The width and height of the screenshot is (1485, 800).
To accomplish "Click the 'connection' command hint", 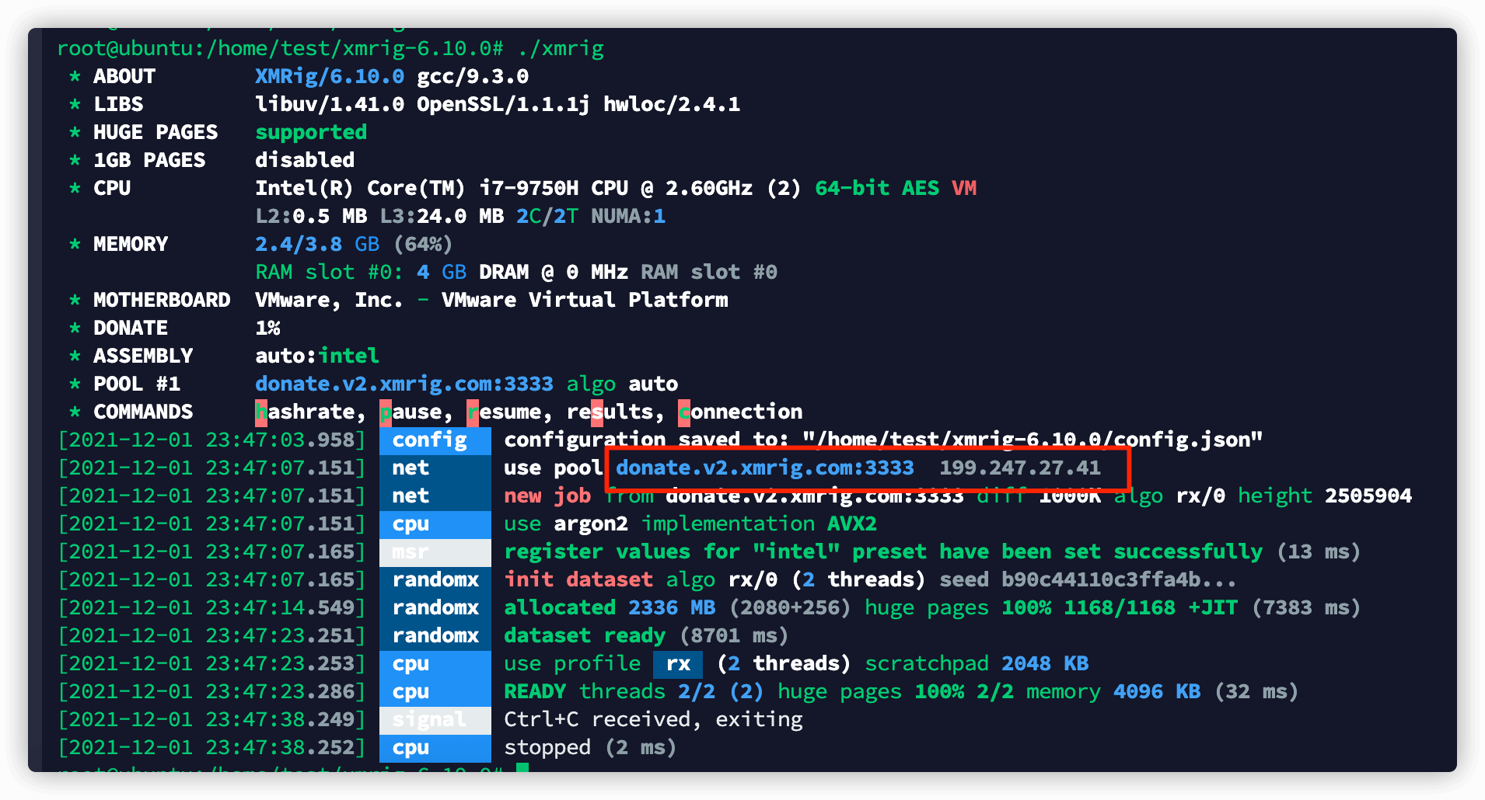I will click(740, 412).
